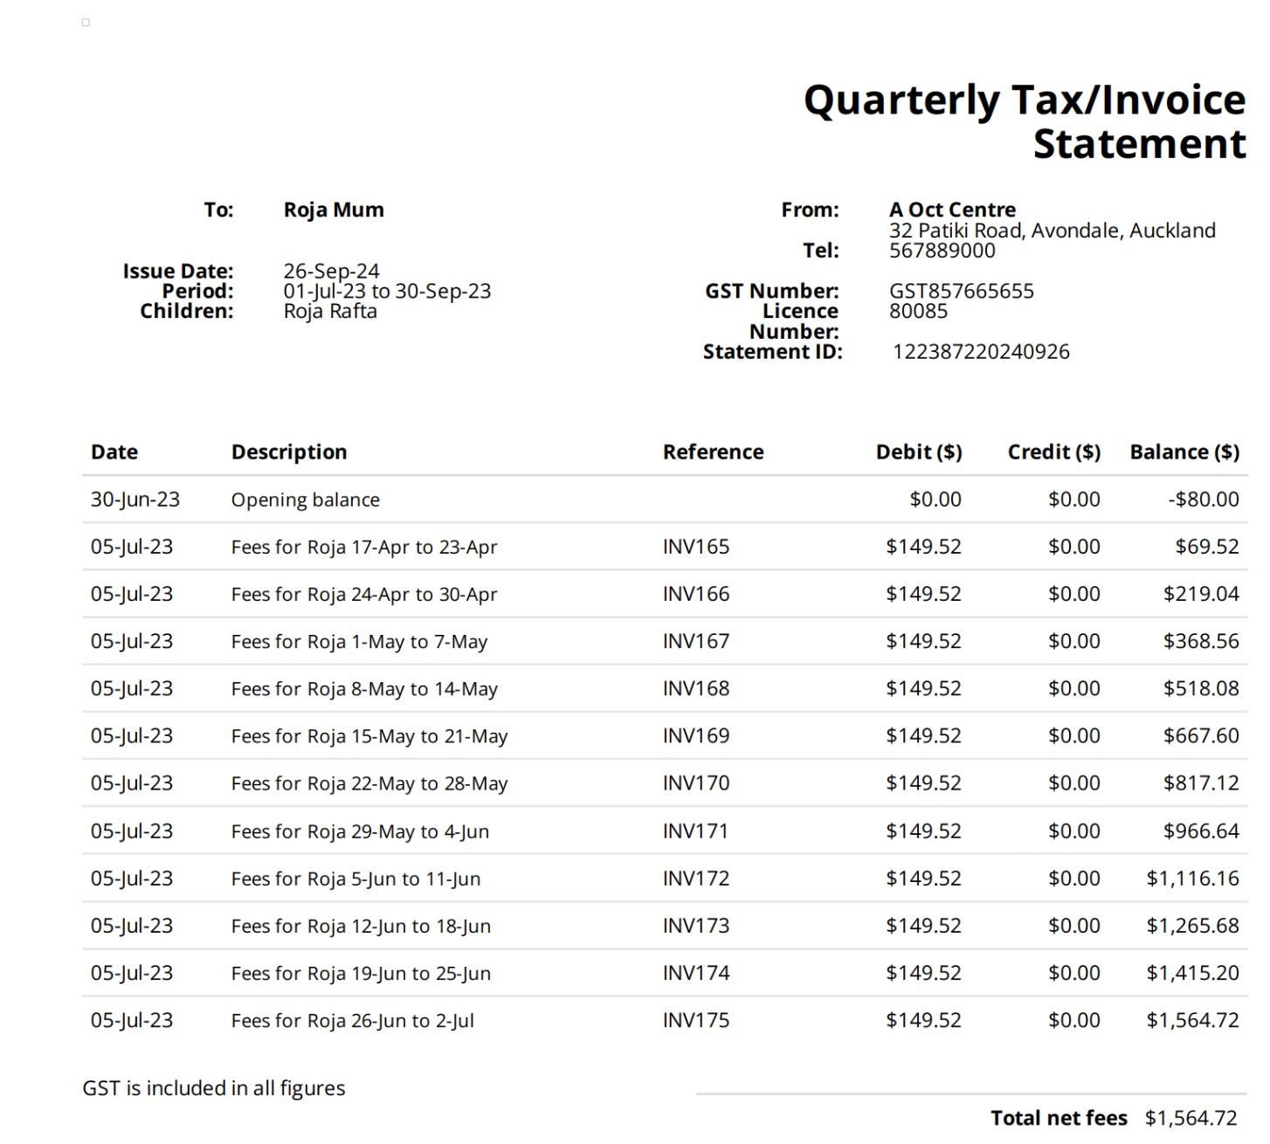The image size is (1270, 1144).
Task: Select Fees for Roja 1-May to 7-May
Action: click(x=359, y=642)
